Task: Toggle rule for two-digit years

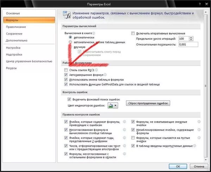Action: point(66,138)
